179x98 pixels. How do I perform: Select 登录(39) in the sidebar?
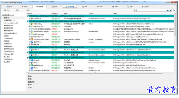pyautogui.click(x=7, y=18)
